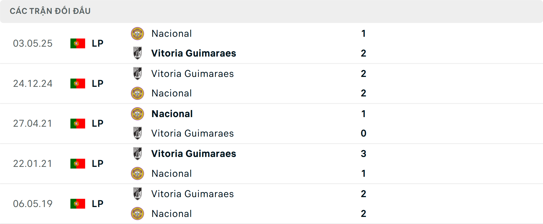
Task: Click the Vitoria Guimaraes crest beside 24.12.24
Action: [137, 74]
